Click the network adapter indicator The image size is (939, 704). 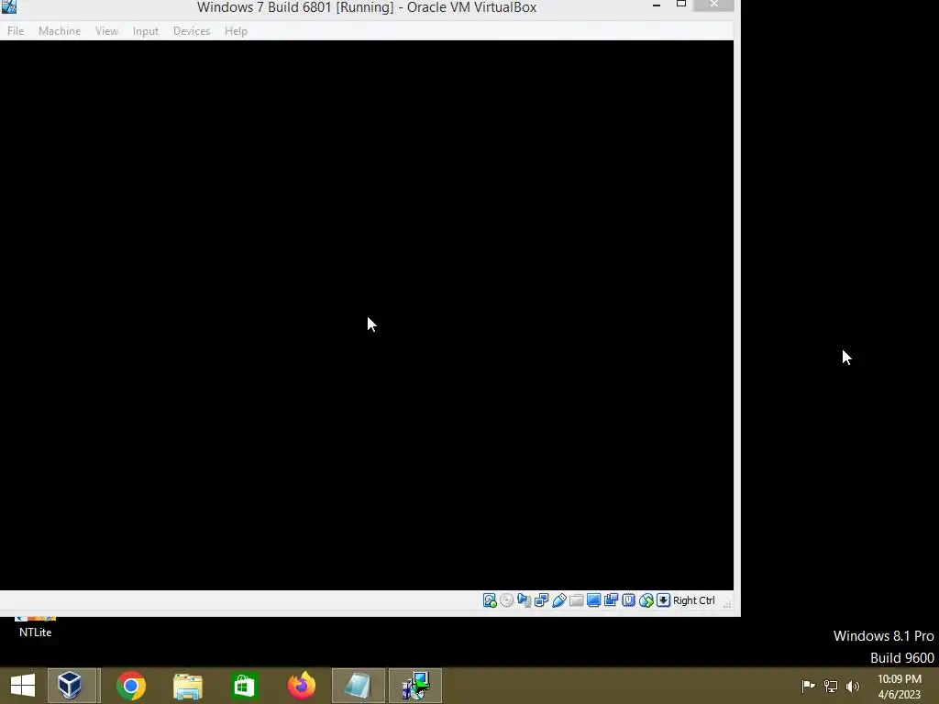pyautogui.click(x=541, y=600)
